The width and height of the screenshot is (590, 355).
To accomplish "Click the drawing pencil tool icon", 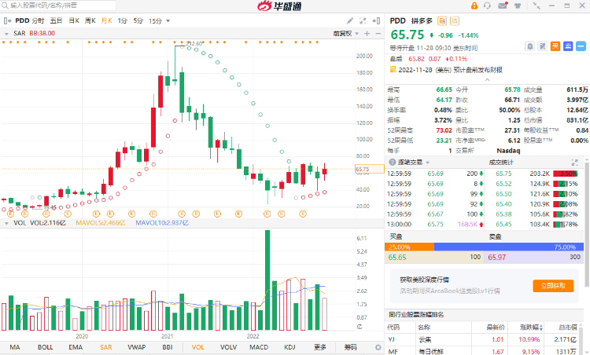I will 350,20.
